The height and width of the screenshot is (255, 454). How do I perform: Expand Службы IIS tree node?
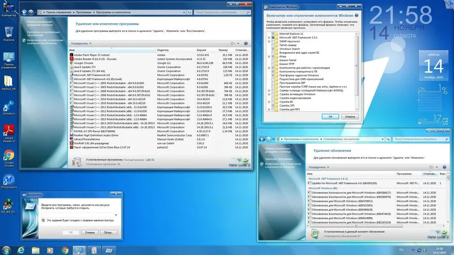tap(269, 102)
